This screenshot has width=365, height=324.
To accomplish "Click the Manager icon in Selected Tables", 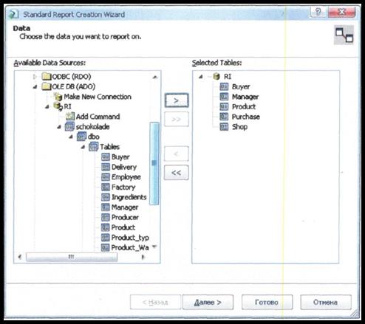I will click(224, 97).
